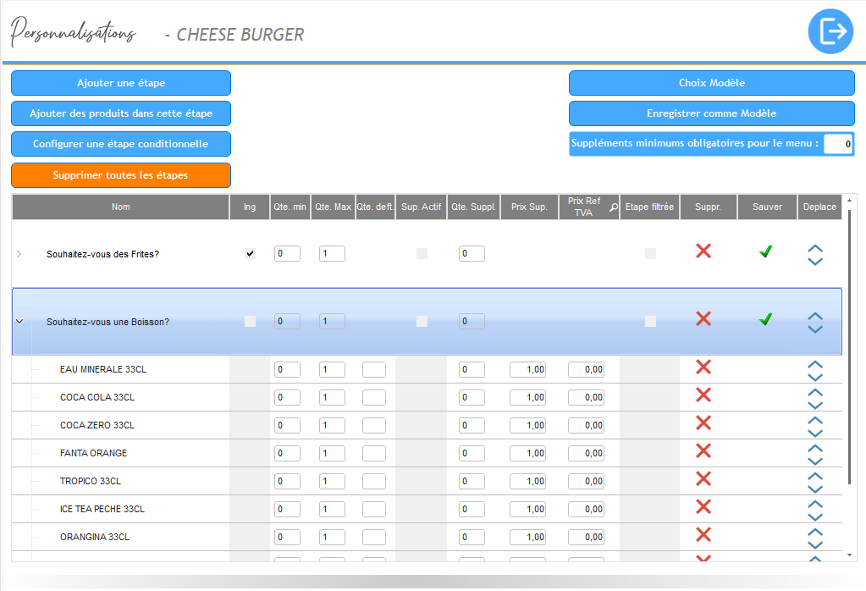Delete the ORANGINA 33CL row

pos(703,535)
